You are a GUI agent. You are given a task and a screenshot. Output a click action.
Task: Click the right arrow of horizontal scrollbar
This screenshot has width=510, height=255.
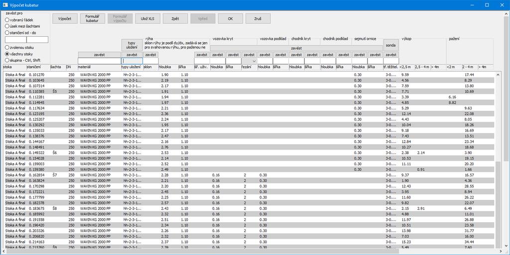point(501,252)
